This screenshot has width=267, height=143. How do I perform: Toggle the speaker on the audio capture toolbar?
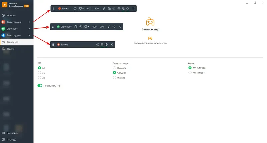(x=106, y=45)
